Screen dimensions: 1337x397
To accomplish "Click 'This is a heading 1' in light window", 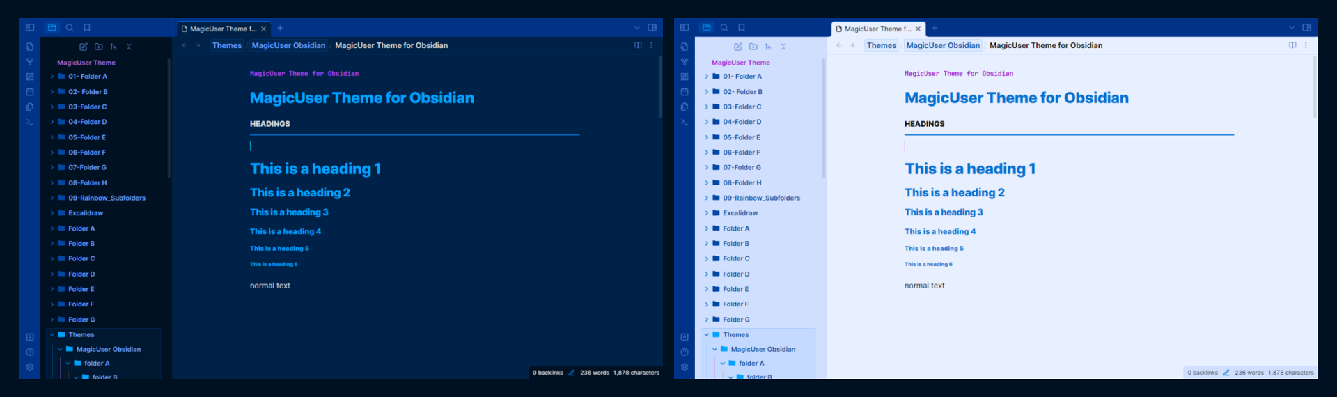I will pos(970,169).
